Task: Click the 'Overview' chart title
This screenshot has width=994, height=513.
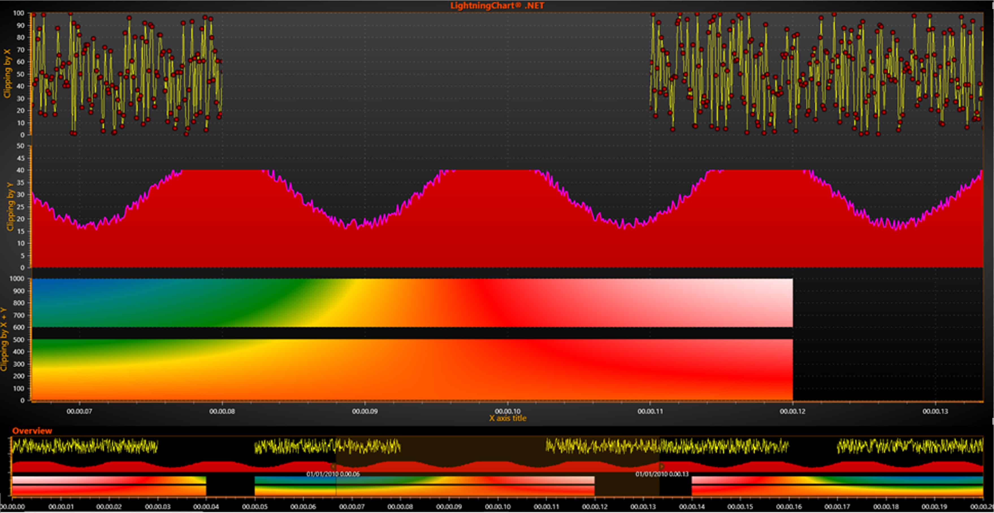Action: (x=32, y=431)
